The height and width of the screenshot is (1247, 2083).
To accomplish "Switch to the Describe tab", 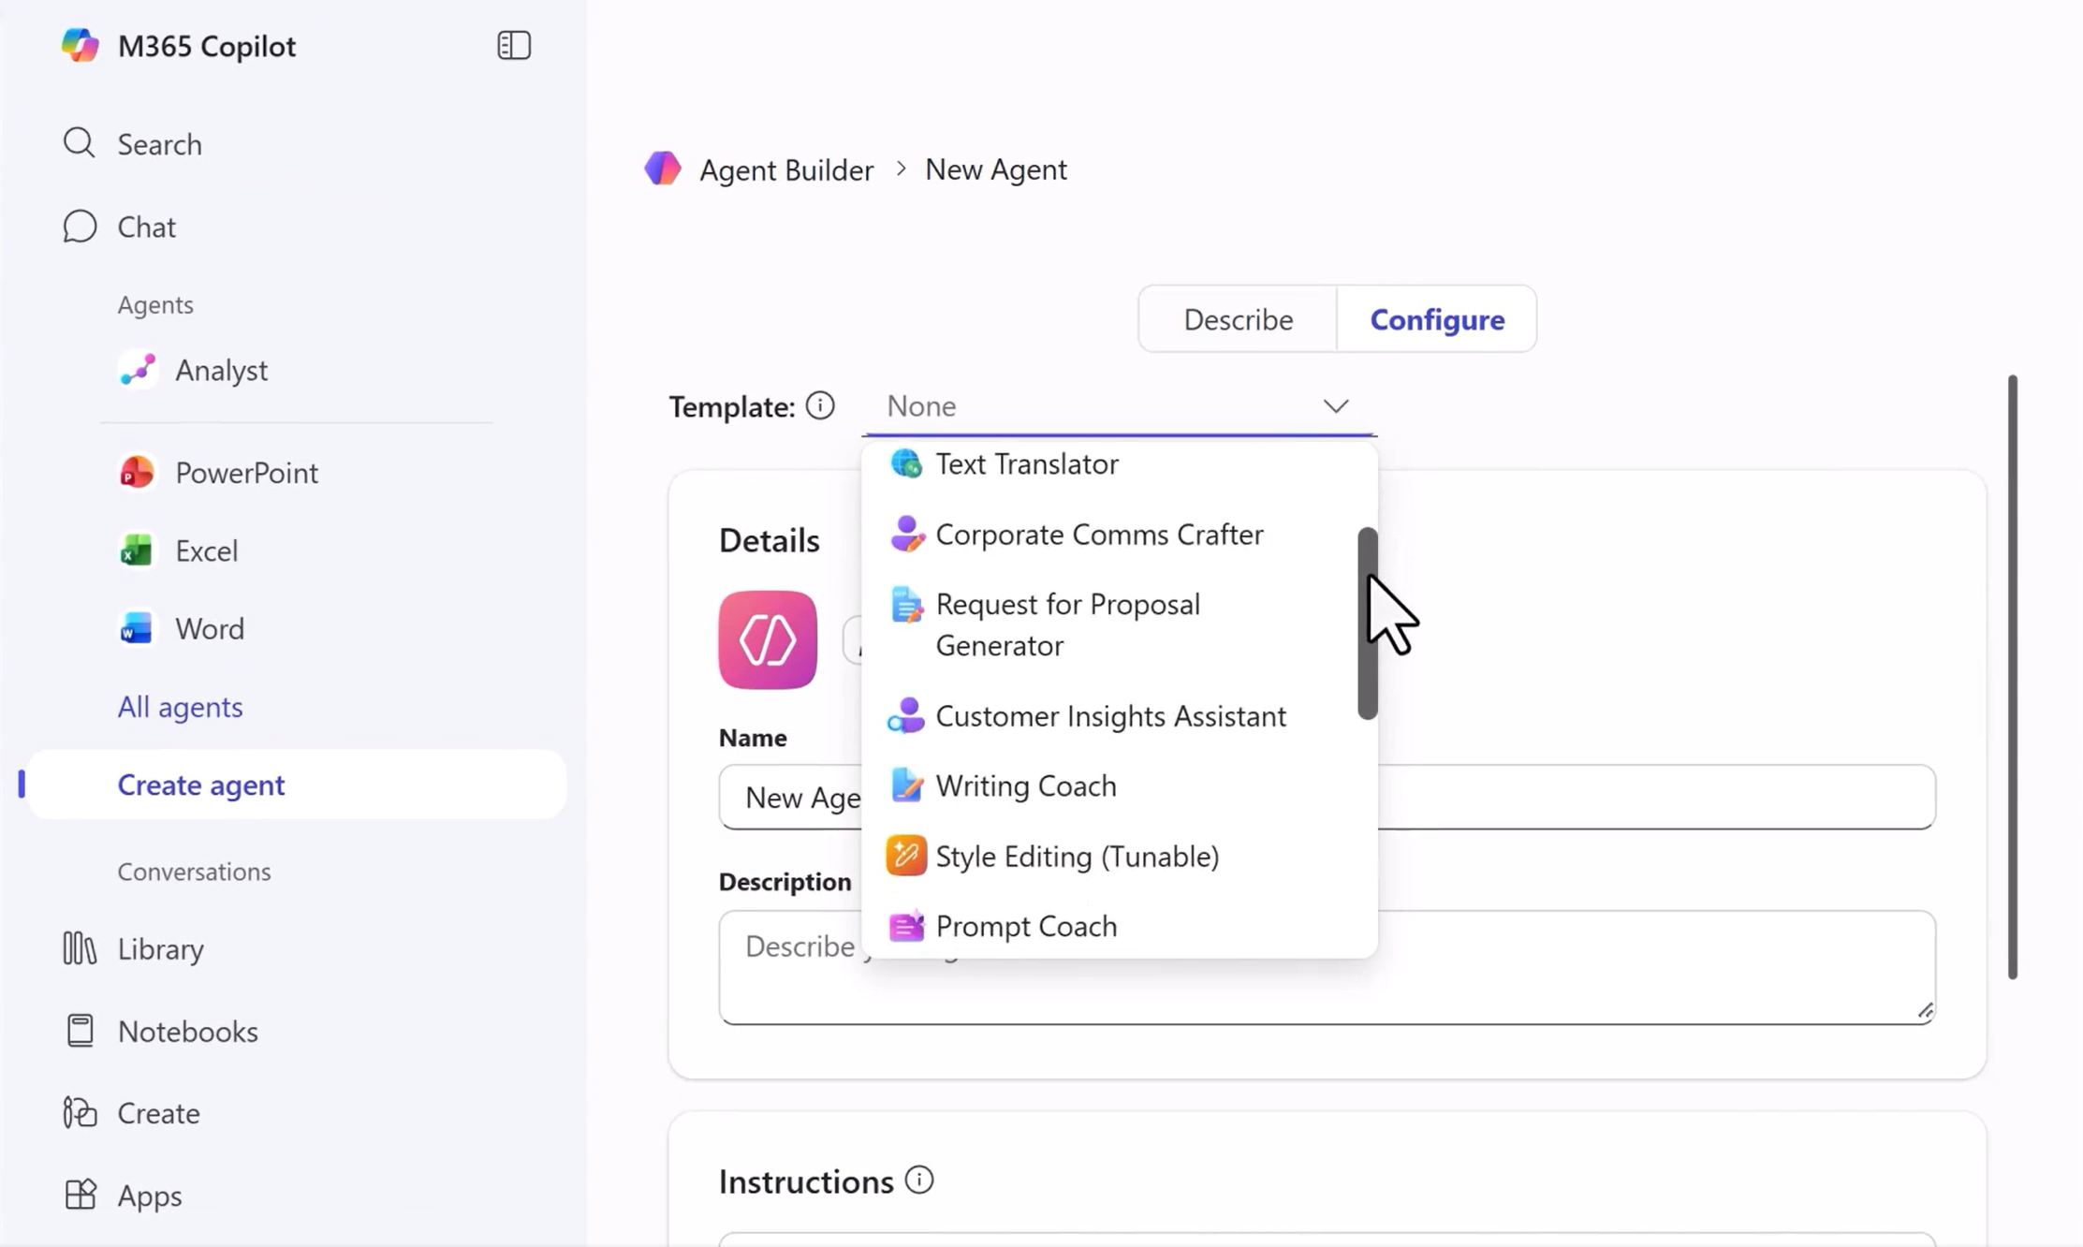I will pyautogui.click(x=1238, y=319).
